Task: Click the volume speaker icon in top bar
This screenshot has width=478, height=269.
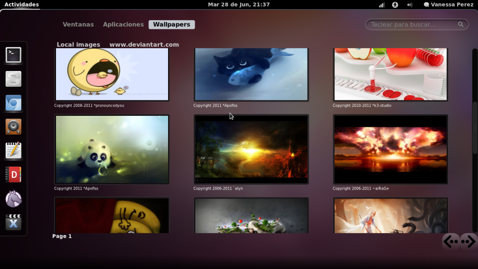Action: click(410, 5)
